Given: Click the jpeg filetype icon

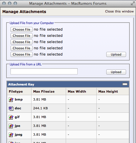Looking at the screenshot, I should (x=11, y=135).
